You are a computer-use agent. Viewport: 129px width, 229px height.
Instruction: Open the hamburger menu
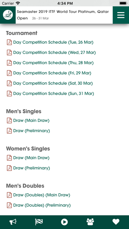[x=121, y=15]
